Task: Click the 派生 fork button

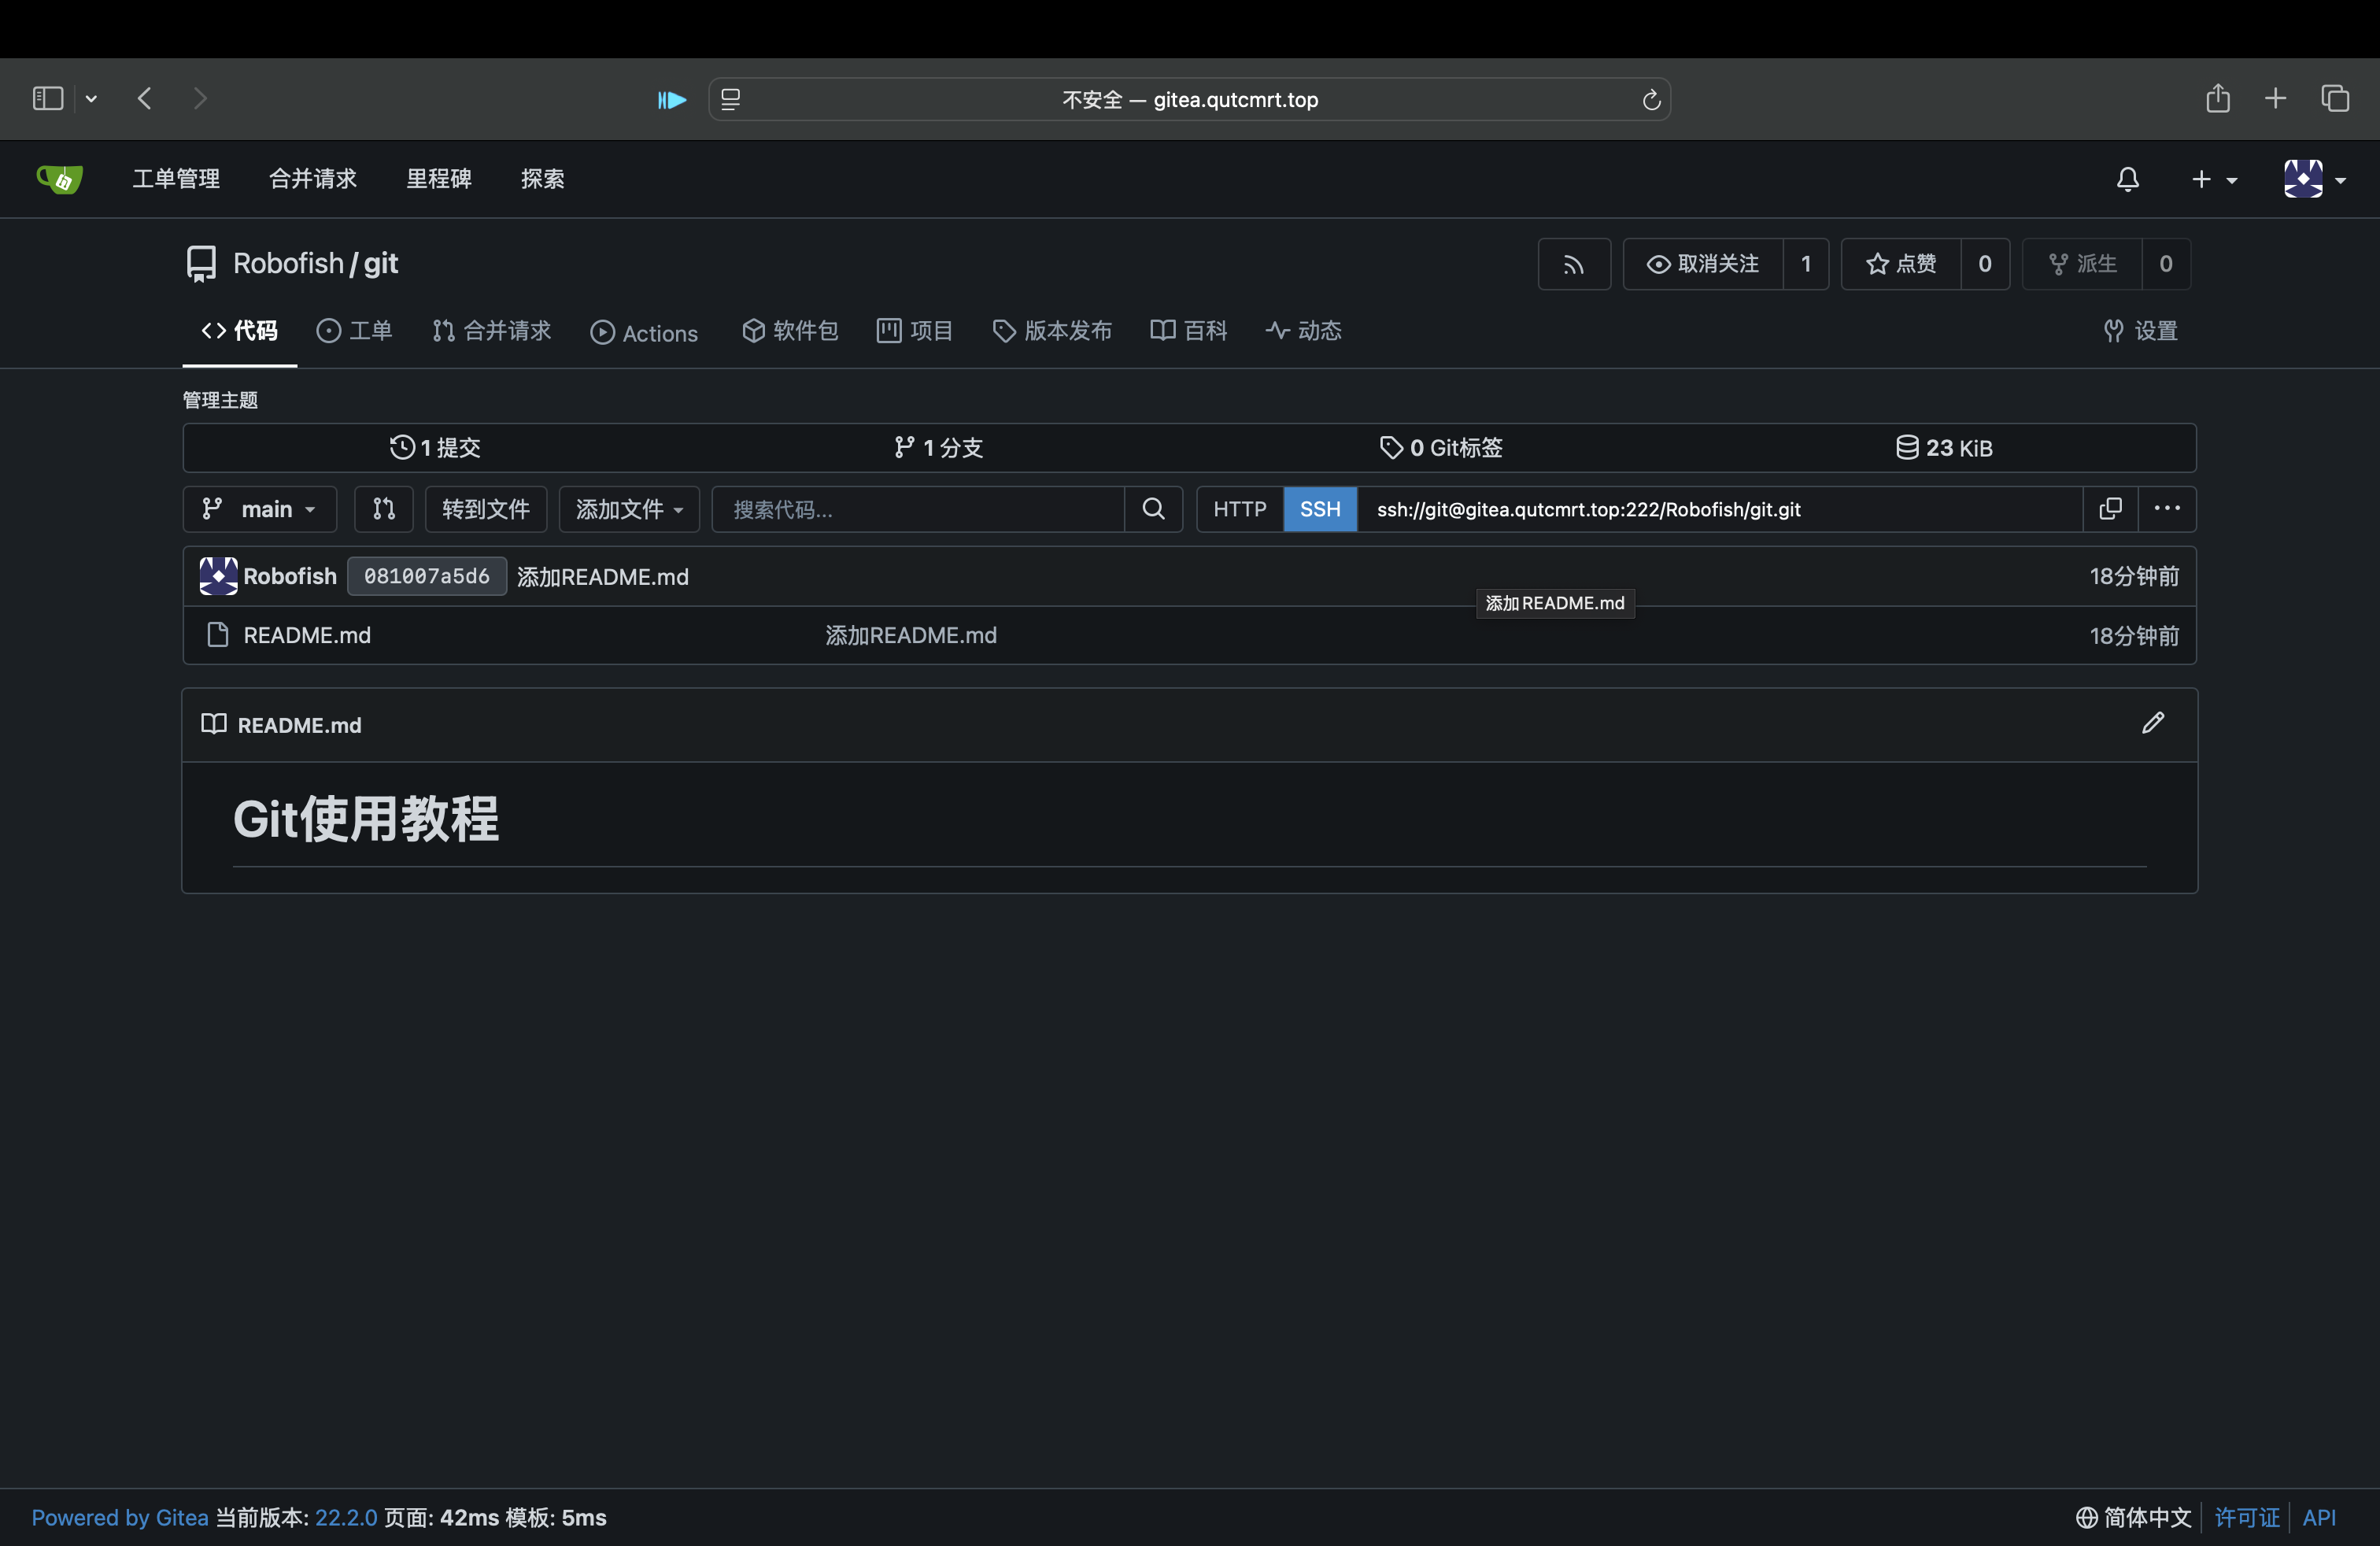Action: point(2081,264)
